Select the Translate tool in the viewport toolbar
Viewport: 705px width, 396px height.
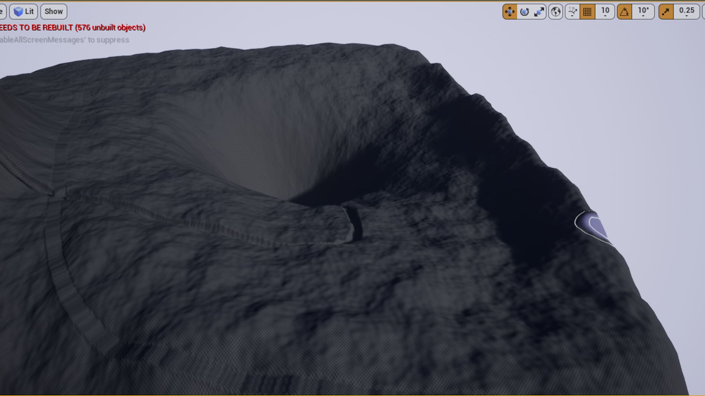coord(510,11)
